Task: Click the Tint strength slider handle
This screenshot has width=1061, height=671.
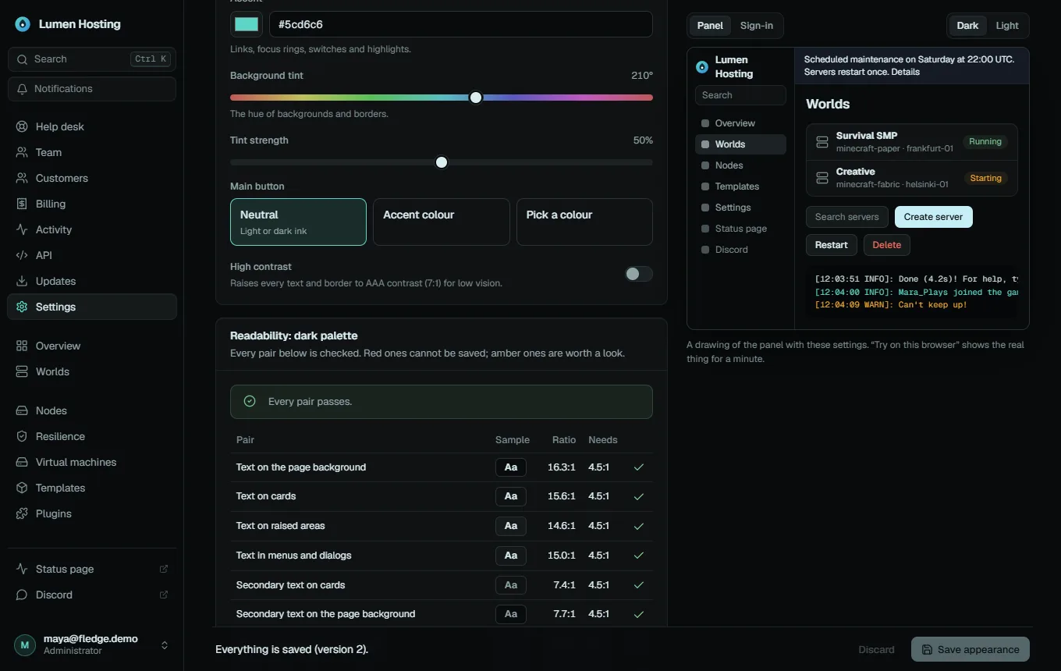Action: coord(442,162)
